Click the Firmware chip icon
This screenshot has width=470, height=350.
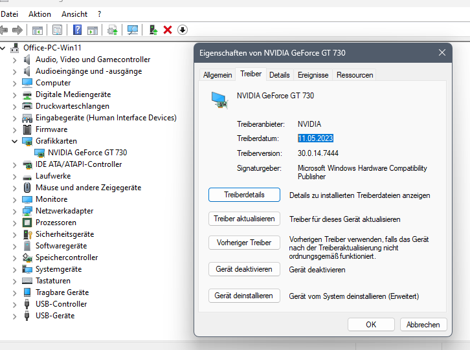pyautogui.click(x=27, y=129)
